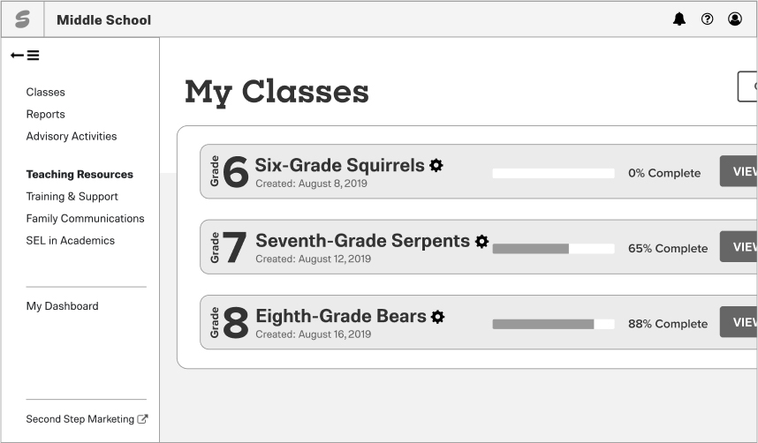
Task: Open settings gear for Six-Grade Squirrels
Action: (436, 165)
